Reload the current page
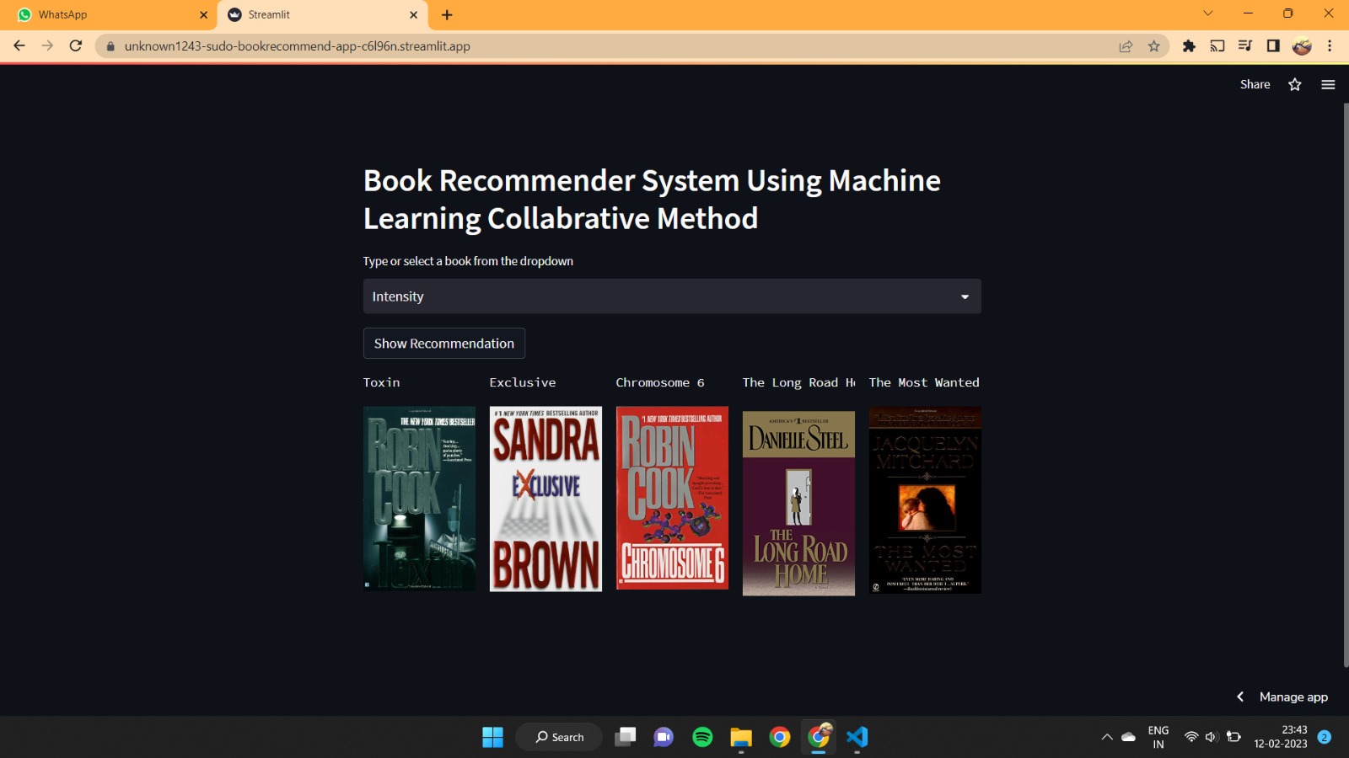1349x758 pixels. (x=76, y=45)
